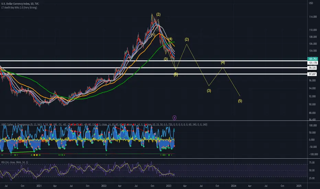The height and width of the screenshot is (189, 320).
Task: Select the VMC Cipher_B_Divergences indicator label
Action: [104, 124]
